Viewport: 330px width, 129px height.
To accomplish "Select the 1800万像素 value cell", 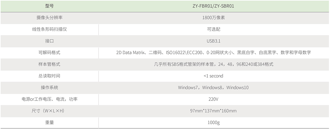I will pyautogui.click(x=213, y=18).
